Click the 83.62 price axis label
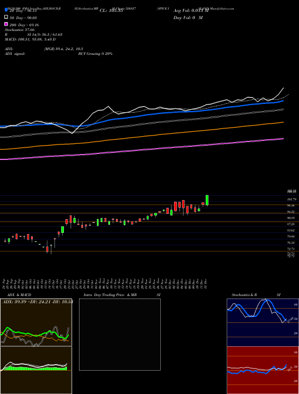 point(292,230)
